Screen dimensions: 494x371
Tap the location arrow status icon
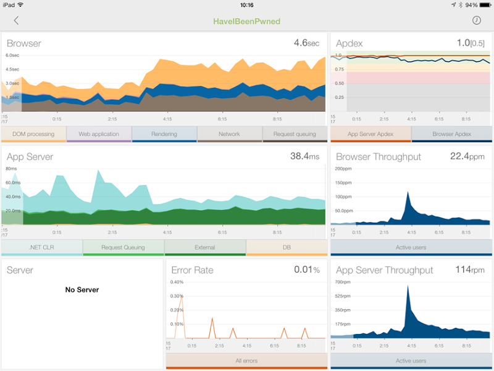coord(453,5)
